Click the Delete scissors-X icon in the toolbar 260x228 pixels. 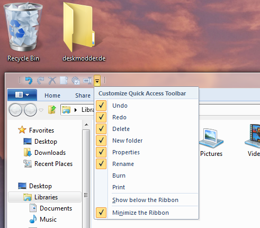tap(52, 81)
